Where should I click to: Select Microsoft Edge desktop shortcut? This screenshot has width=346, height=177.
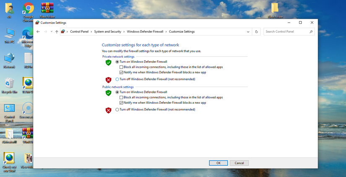coord(28,37)
